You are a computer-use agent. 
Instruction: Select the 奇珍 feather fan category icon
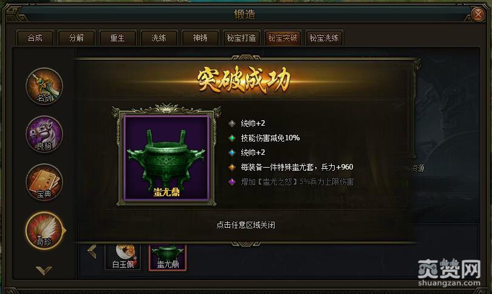(x=44, y=231)
